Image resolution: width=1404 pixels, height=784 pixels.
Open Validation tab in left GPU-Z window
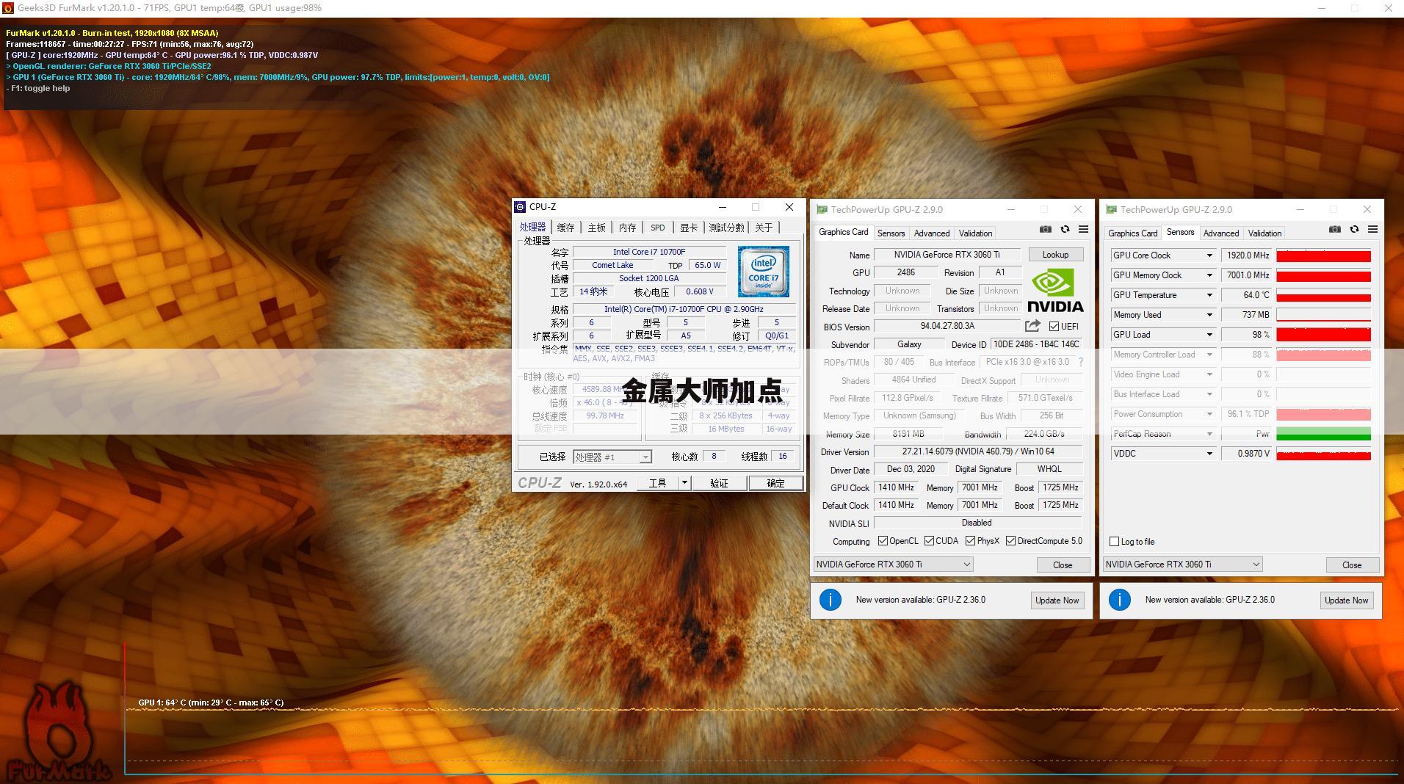pyautogui.click(x=975, y=233)
